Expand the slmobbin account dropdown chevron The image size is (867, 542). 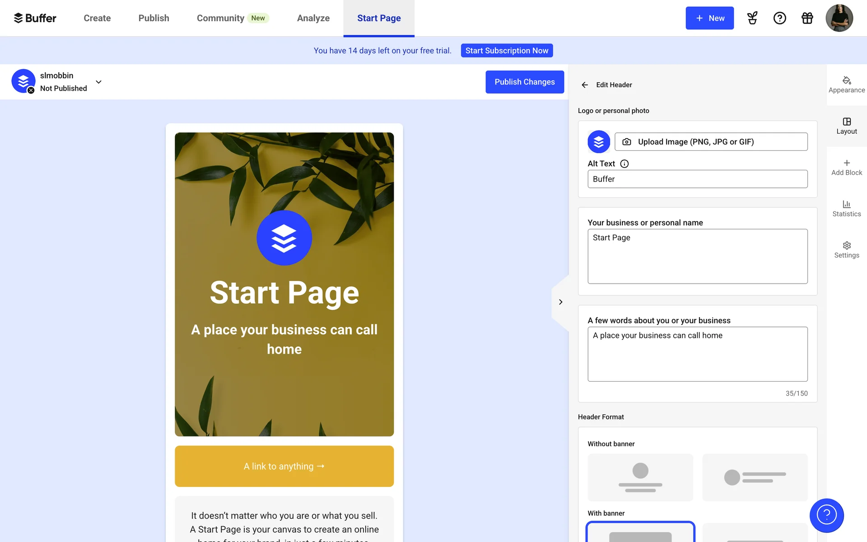pos(98,82)
